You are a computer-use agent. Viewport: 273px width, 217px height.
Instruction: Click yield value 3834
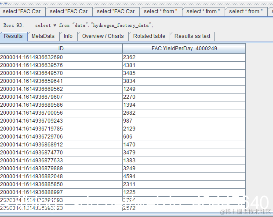pos(184,81)
